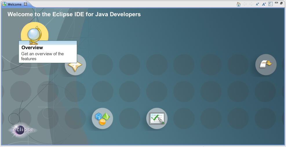
Task: Click the Overview tooltip title
Action: (x=32, y=47)
